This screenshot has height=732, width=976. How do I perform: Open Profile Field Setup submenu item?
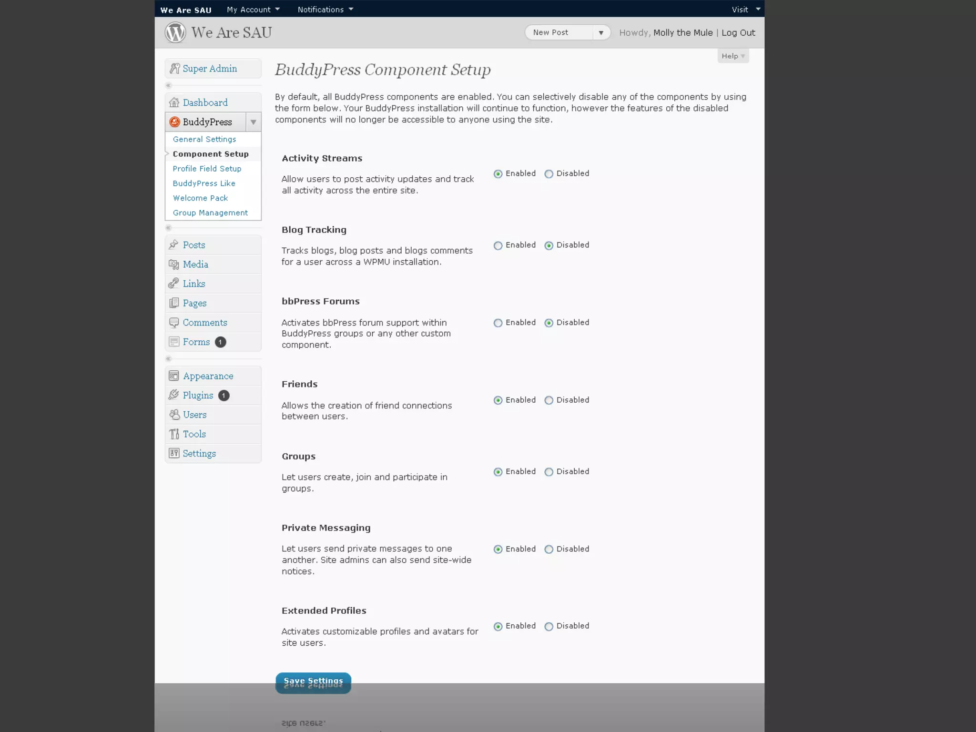(207, 169)
